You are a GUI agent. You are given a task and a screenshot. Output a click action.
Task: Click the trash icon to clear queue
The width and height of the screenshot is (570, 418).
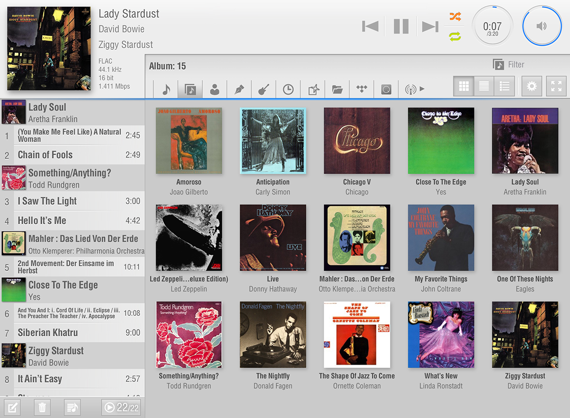pyautogui.click(x=42, y=408)
